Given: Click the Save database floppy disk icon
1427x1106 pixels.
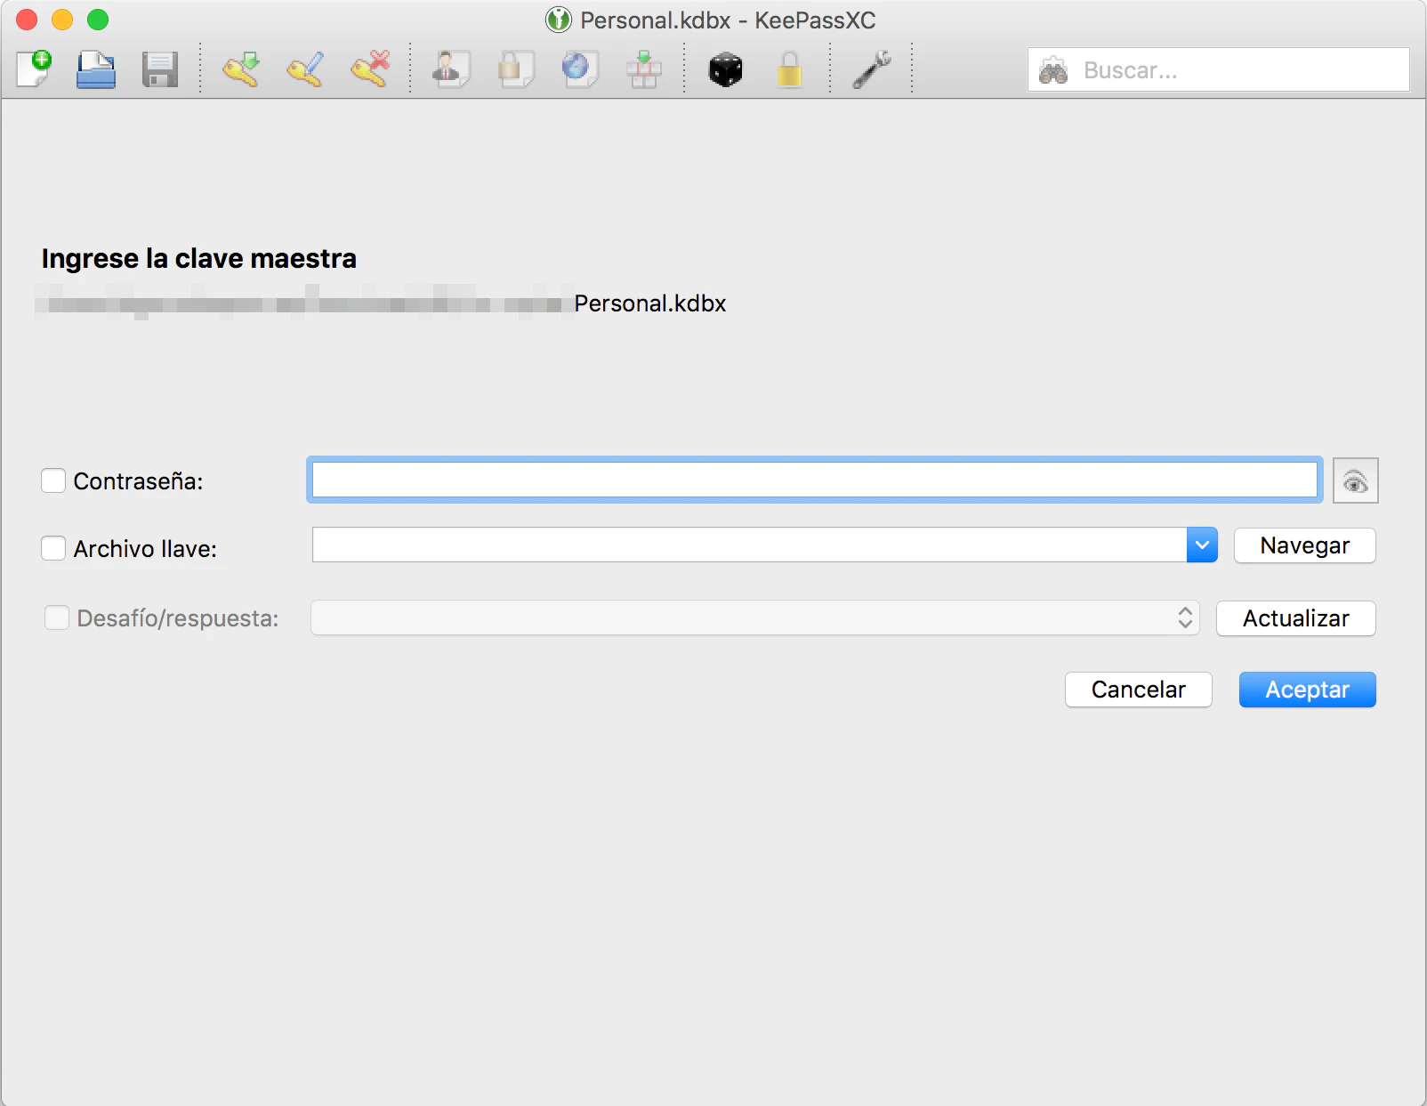Looking at the screenshot, I should (160, 69).
